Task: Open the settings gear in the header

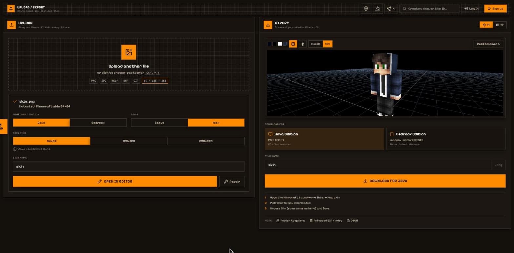Action: (x=366, y=9)
